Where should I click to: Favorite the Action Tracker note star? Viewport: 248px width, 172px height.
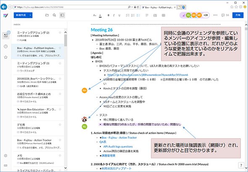coord(60,140)
